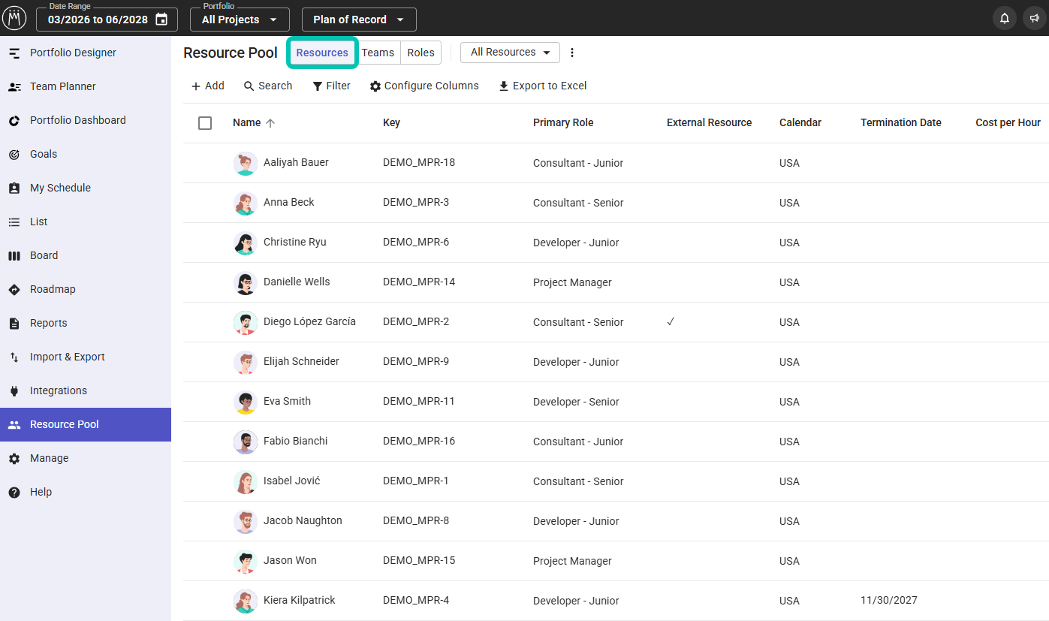Switch to the Teams tab
This screenshot has width=1049, height=621.
(378, 53)
